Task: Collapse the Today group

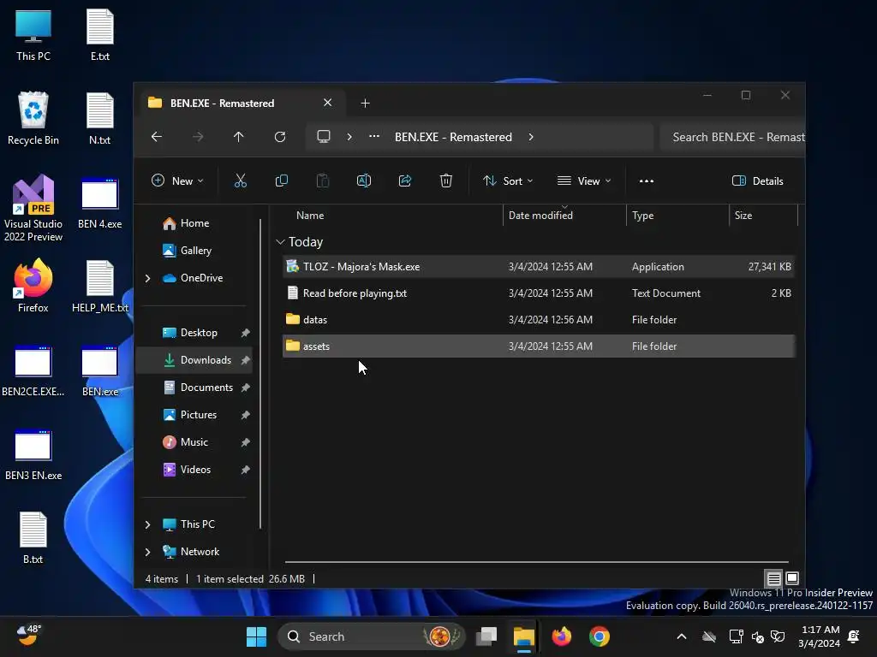Action: (x=280, y=242)
